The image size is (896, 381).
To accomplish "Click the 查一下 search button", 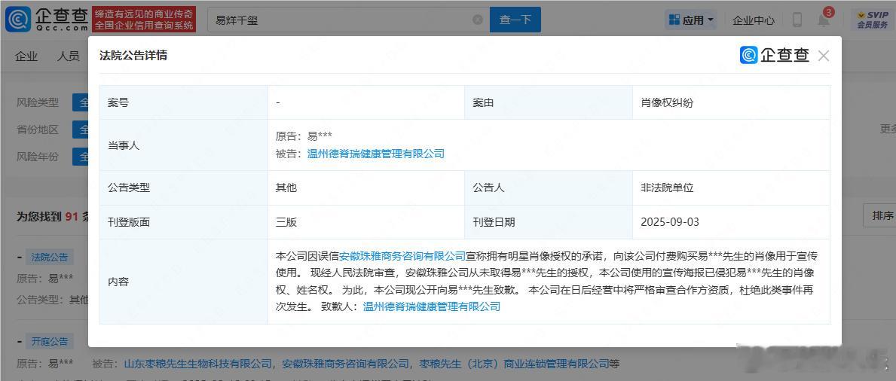I will (x=515, y=20).
